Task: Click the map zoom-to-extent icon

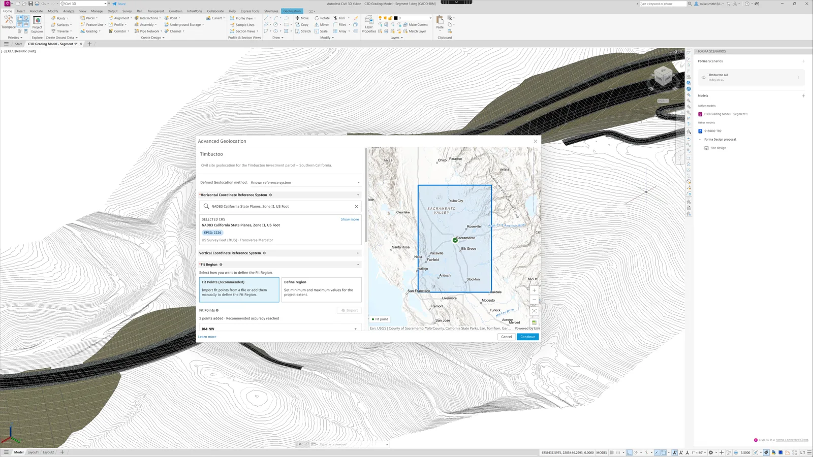Action: (x=534, y=311)
